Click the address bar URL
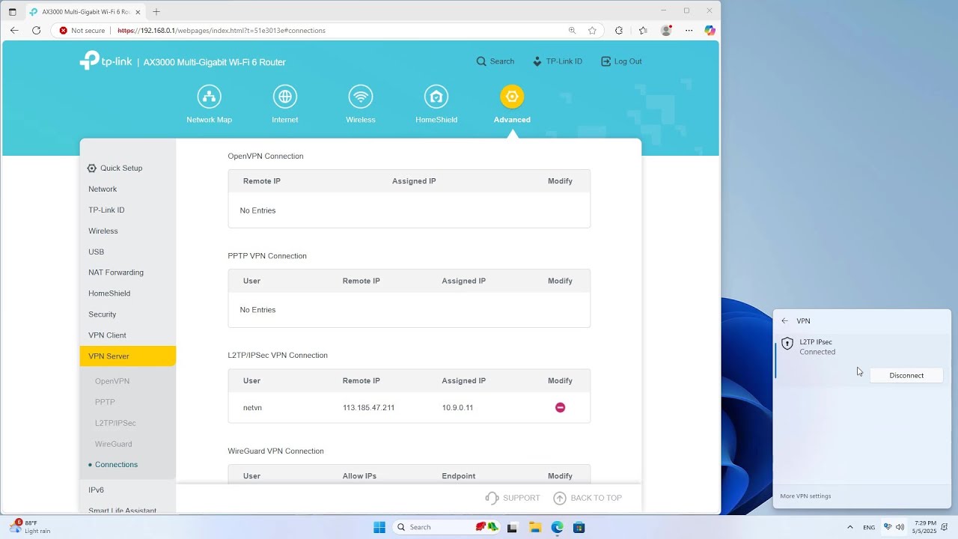Image resolution: width=958 pixels, height=539 pixels. point(222,31)
